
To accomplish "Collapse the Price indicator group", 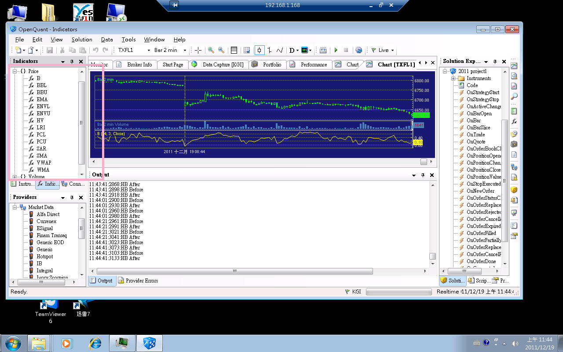I will pos(15,71).
